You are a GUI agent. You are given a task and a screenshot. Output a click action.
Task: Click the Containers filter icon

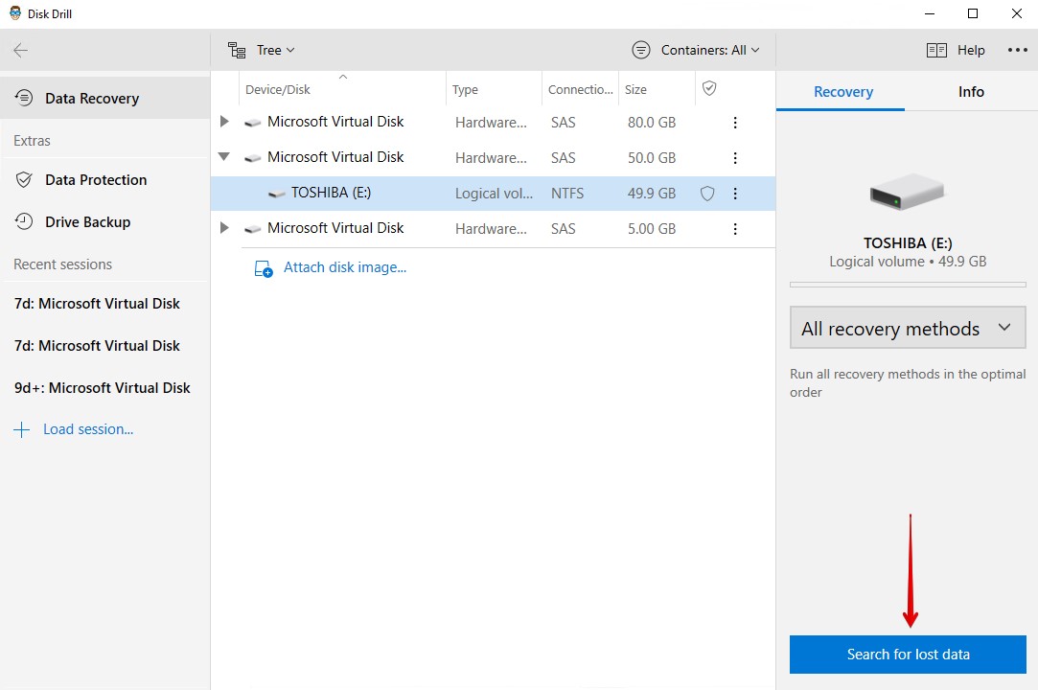(x=641, y=51)
